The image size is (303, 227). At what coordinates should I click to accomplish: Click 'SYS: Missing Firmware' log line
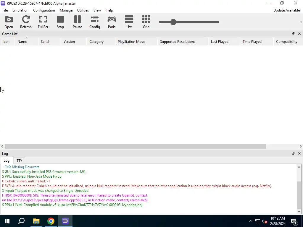[21, 167]
